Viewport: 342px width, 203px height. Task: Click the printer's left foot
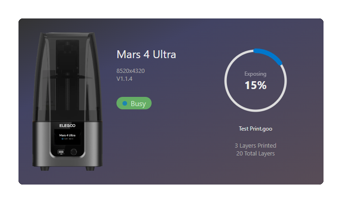[45, 168]
